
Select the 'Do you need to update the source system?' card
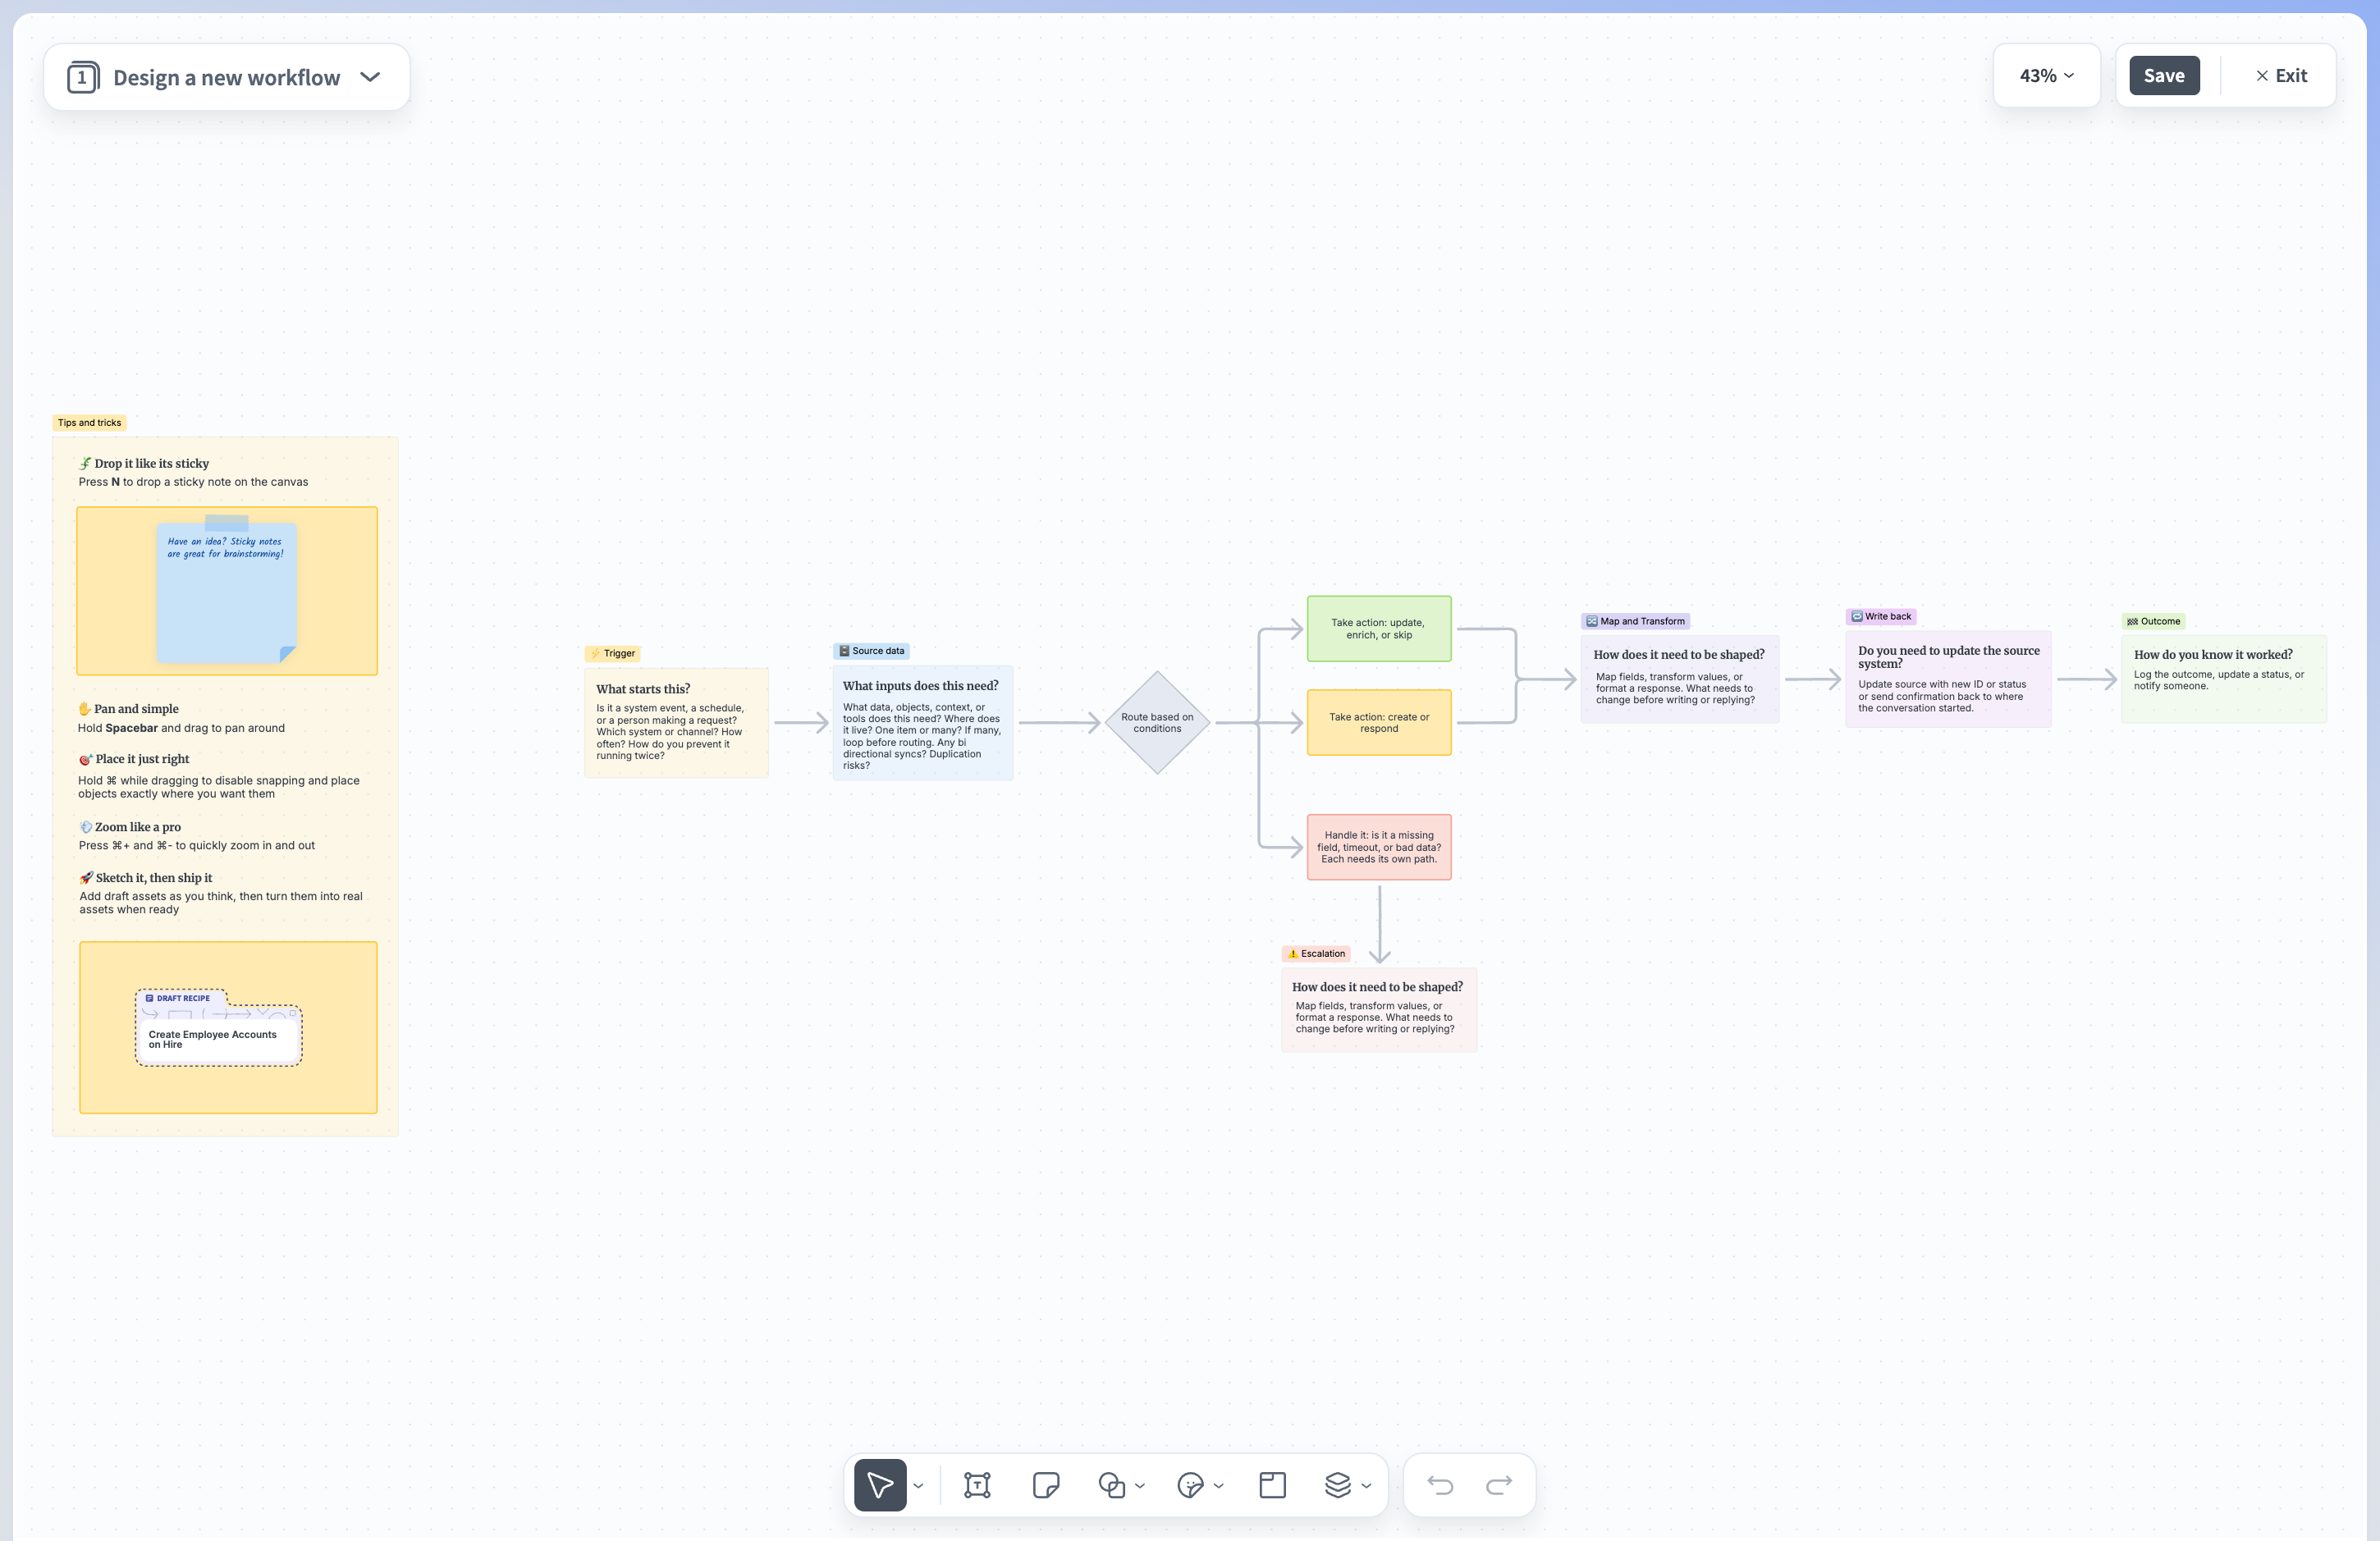click(1947, 679)
